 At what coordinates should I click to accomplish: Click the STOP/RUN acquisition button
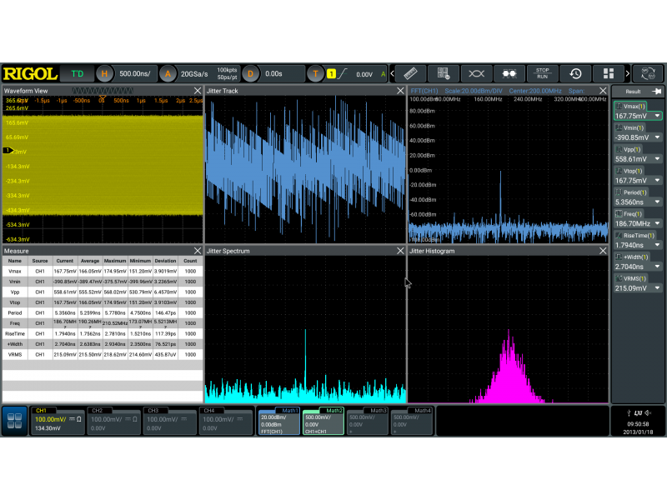click(543, 73)
